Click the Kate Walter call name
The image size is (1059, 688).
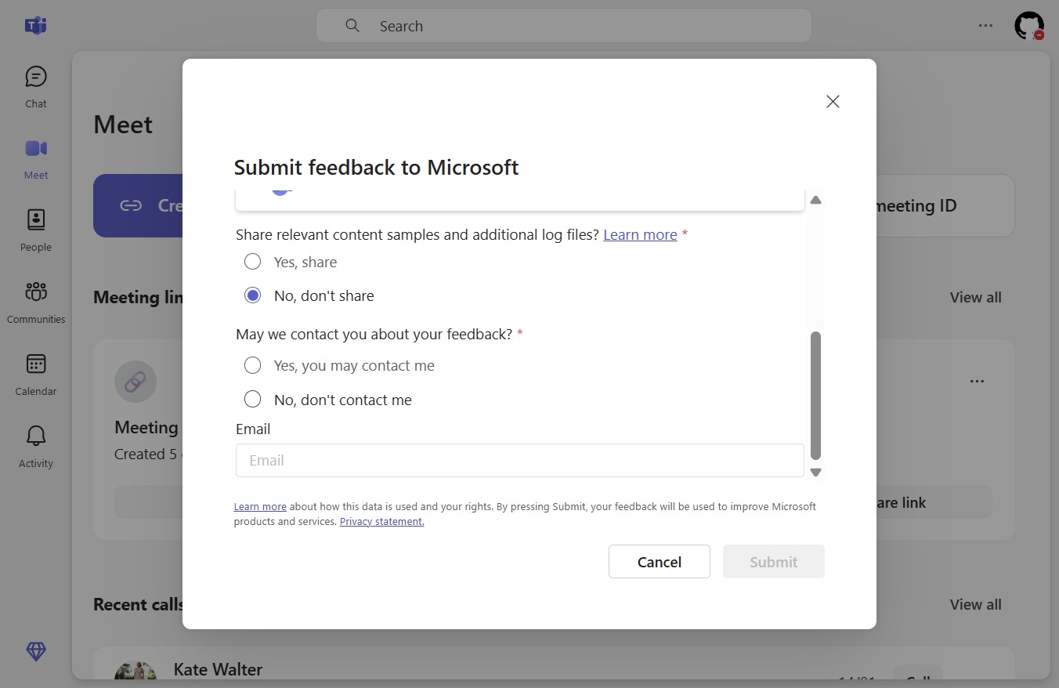218,669
